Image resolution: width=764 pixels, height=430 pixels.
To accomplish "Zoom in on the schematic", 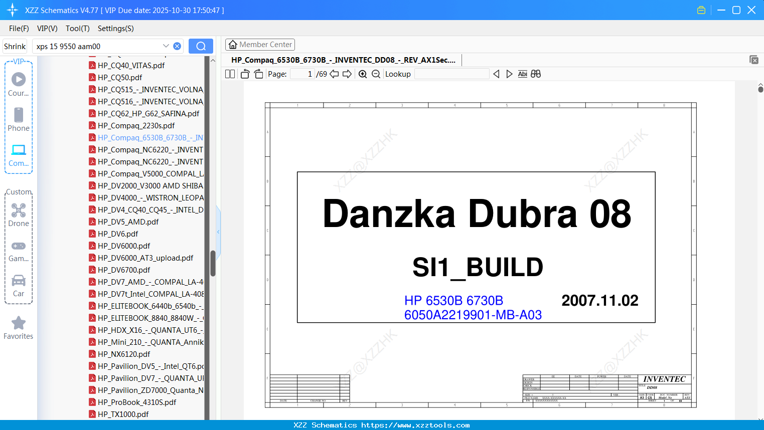I will 363,74.
